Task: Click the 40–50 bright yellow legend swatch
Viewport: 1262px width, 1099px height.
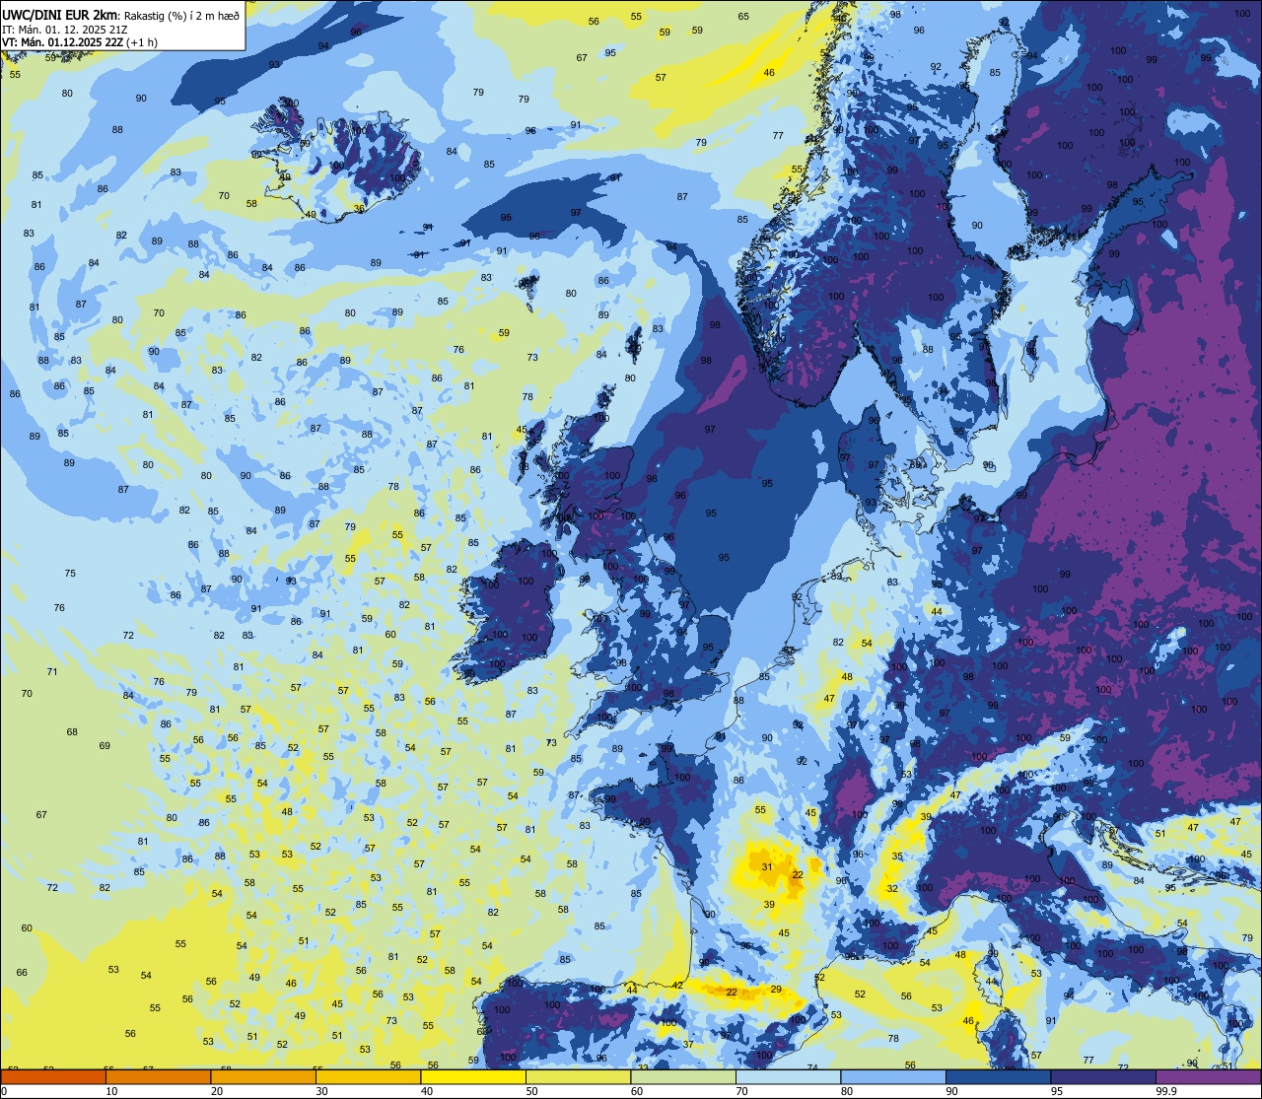Action: (x=473, y=1077)
